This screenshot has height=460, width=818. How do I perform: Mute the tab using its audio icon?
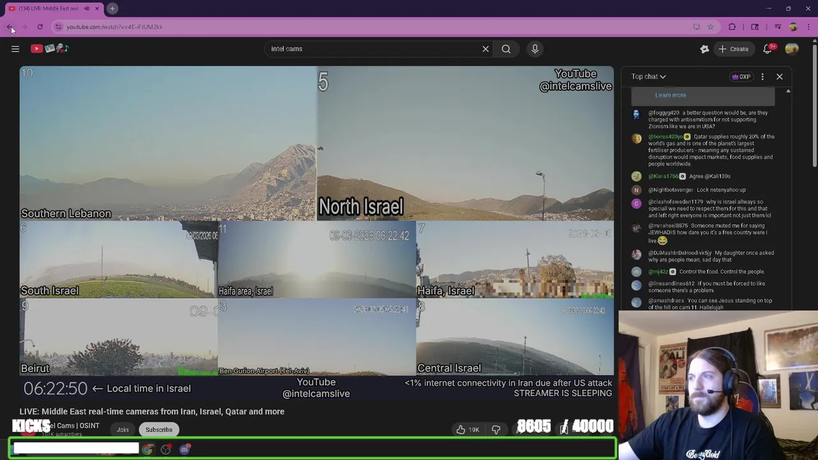[87, 8]
